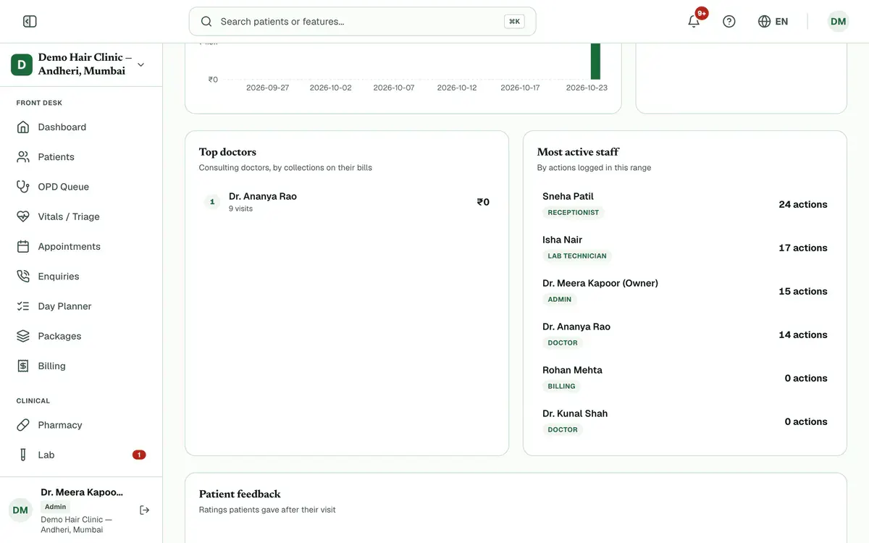Click the ⌘K shortcut badge
This screenshot has width=869, height=543.
tap(514, 22)
